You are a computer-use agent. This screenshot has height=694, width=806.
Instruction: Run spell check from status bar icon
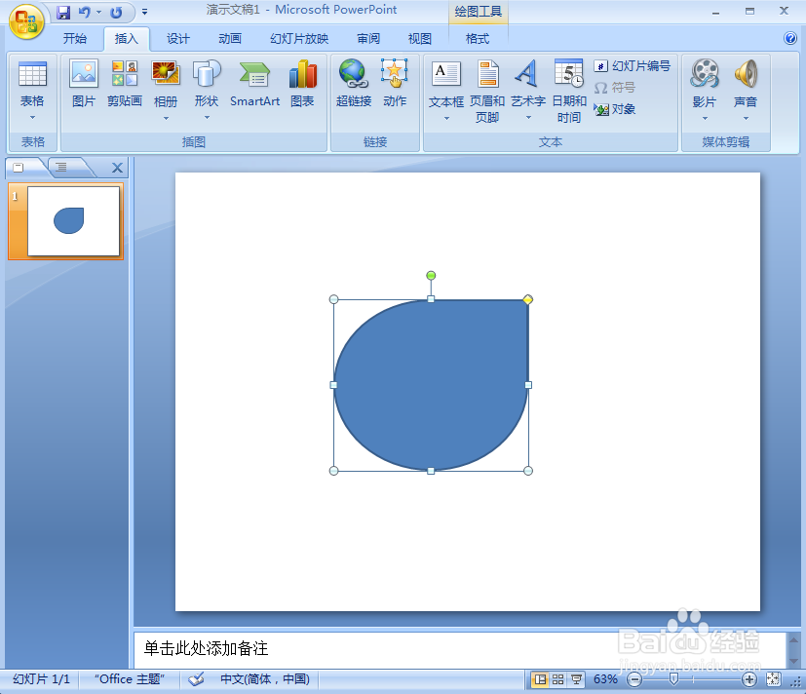196,679
